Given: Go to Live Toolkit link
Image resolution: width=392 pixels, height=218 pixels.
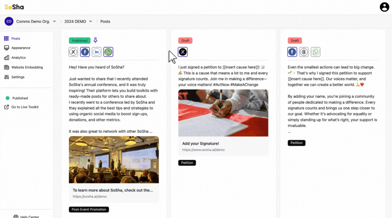Looking at the screenshot, I should tap(25, 107).
